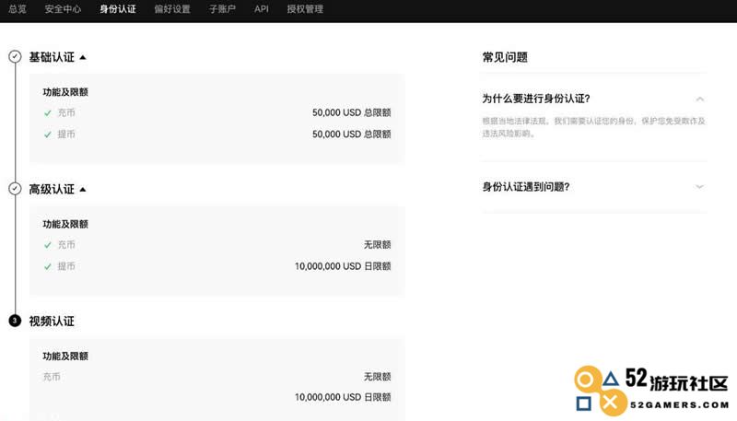Click 充币 text in 高级认证 card
Image resolution: width=737 pixels, height=421 pixels.
[66, 245]
